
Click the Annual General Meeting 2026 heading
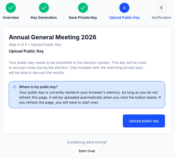(53, 37)
